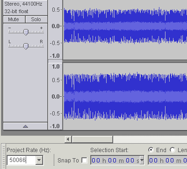
Task: Collapse the track with the up-arrow button
Action: (x=25, y=126)
